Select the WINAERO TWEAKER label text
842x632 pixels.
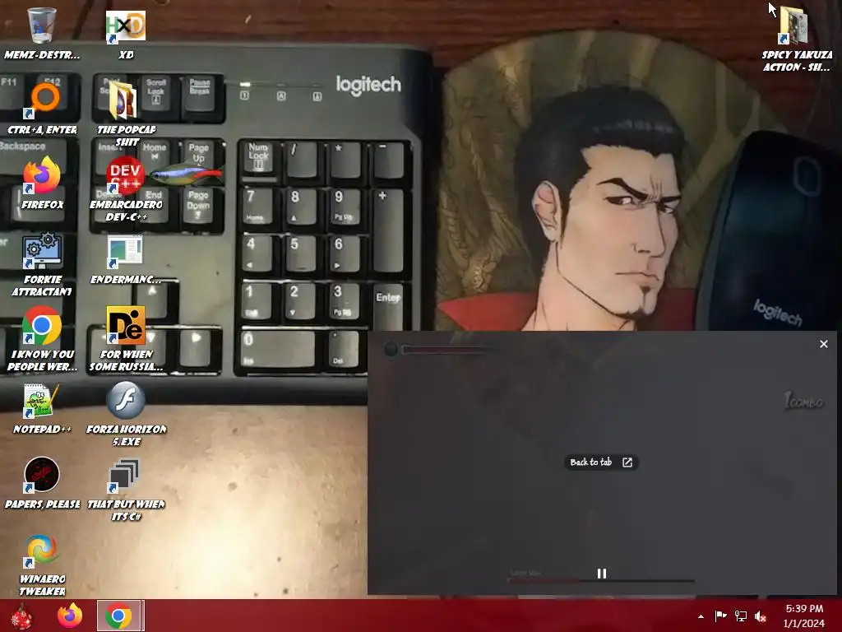click(43, 585)
